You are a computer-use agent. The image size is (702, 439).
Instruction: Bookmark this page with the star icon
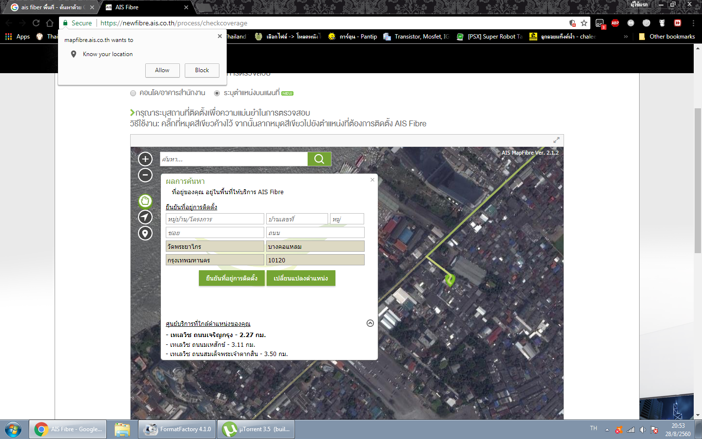(584, 23)
